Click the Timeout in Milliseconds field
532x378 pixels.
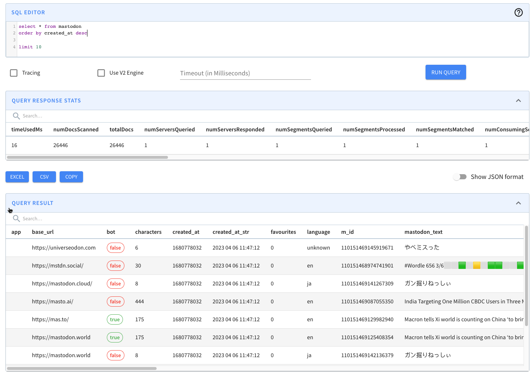[245, 73]
